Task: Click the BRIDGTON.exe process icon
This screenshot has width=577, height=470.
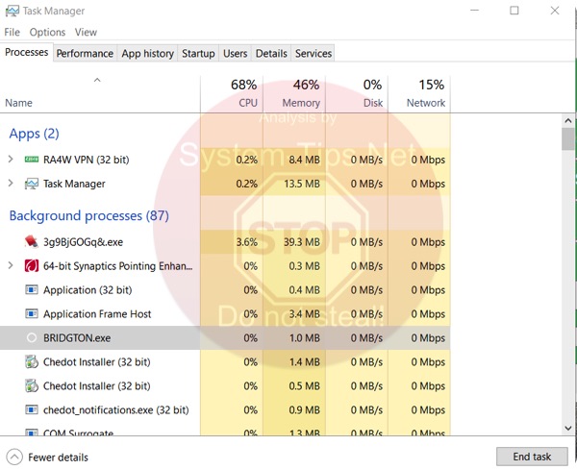Action: pyautogui.click(x=32, y=338)
